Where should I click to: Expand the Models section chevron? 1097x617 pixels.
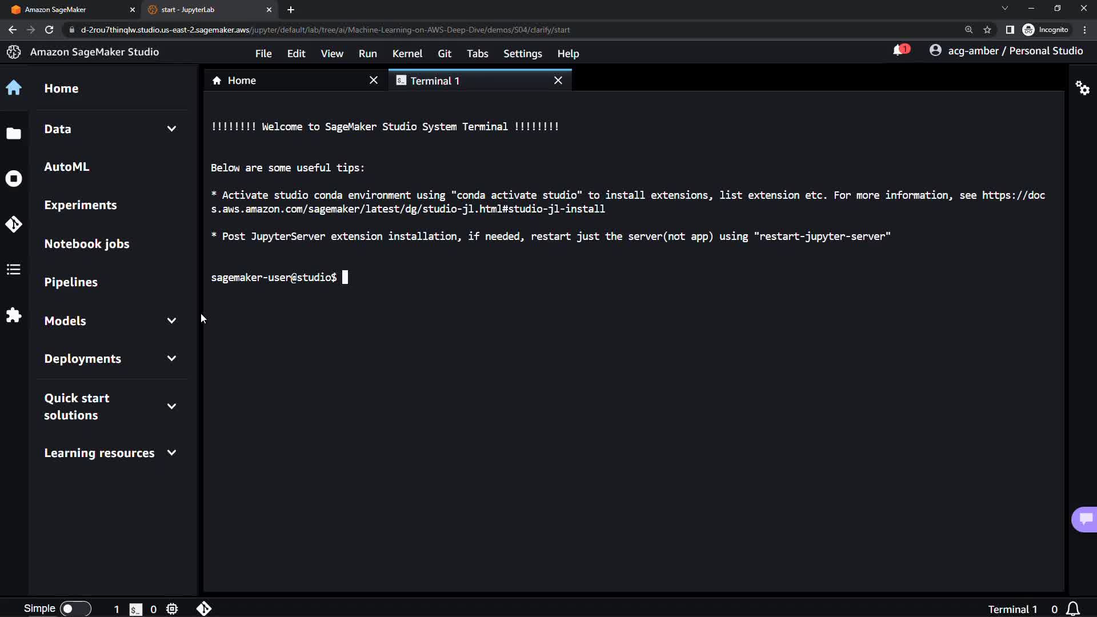pyautogui.click(x=171, y=321)
